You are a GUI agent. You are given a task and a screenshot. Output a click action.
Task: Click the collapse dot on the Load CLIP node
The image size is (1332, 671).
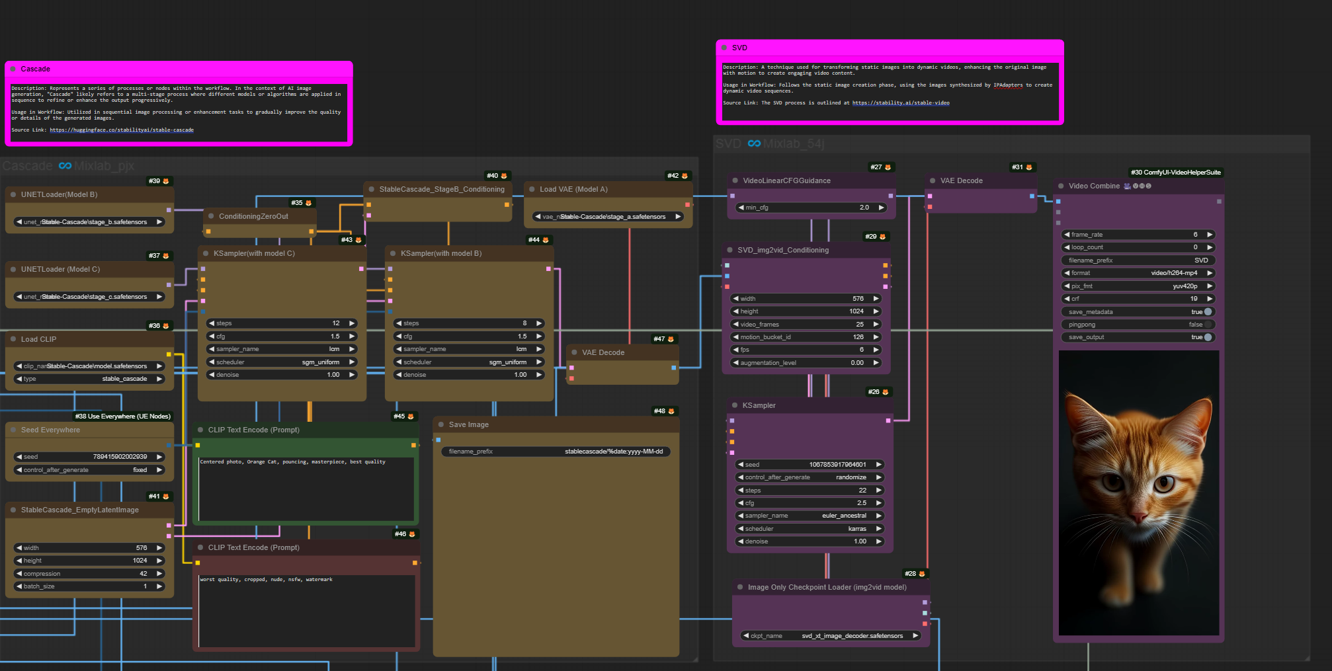coord(13,339)
